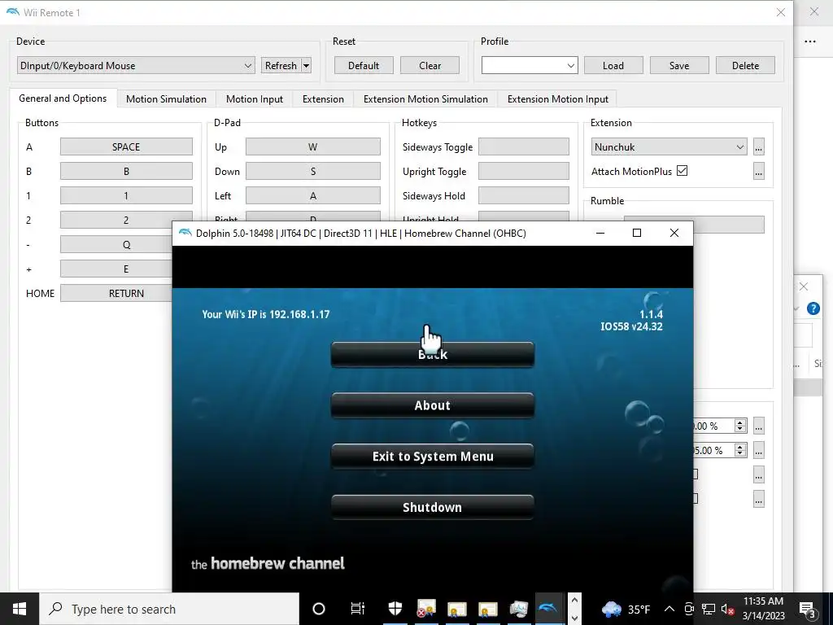Expand the arrow next to Refresh

(x=306, y=65)
